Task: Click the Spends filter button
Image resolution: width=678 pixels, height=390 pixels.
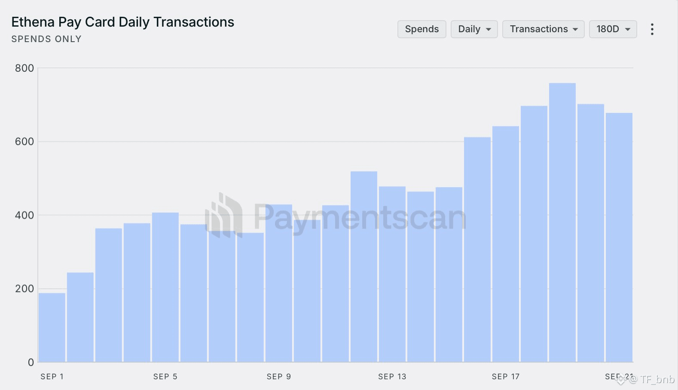Action: pos(422,29)
